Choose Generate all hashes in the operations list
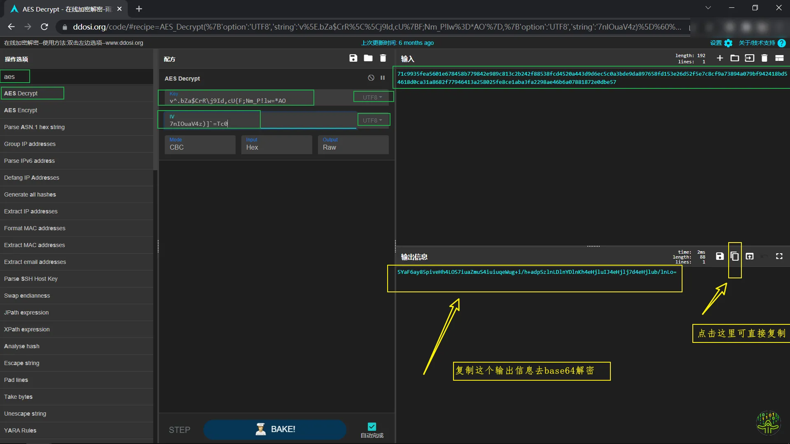The image size is (790, 444). (x=30, y=194)
